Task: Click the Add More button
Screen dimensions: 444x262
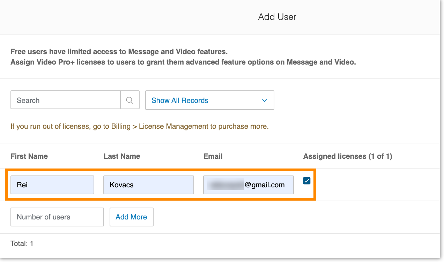Action: (131, 217)
